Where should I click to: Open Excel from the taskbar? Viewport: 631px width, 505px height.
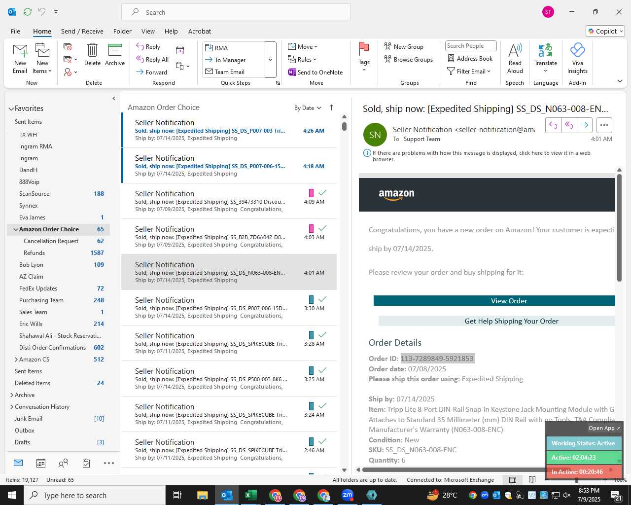[250, 495]
